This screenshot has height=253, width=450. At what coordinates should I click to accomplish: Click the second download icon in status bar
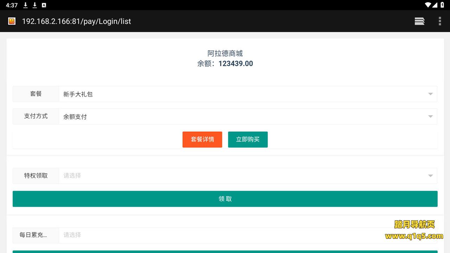(x=34, y=5)
